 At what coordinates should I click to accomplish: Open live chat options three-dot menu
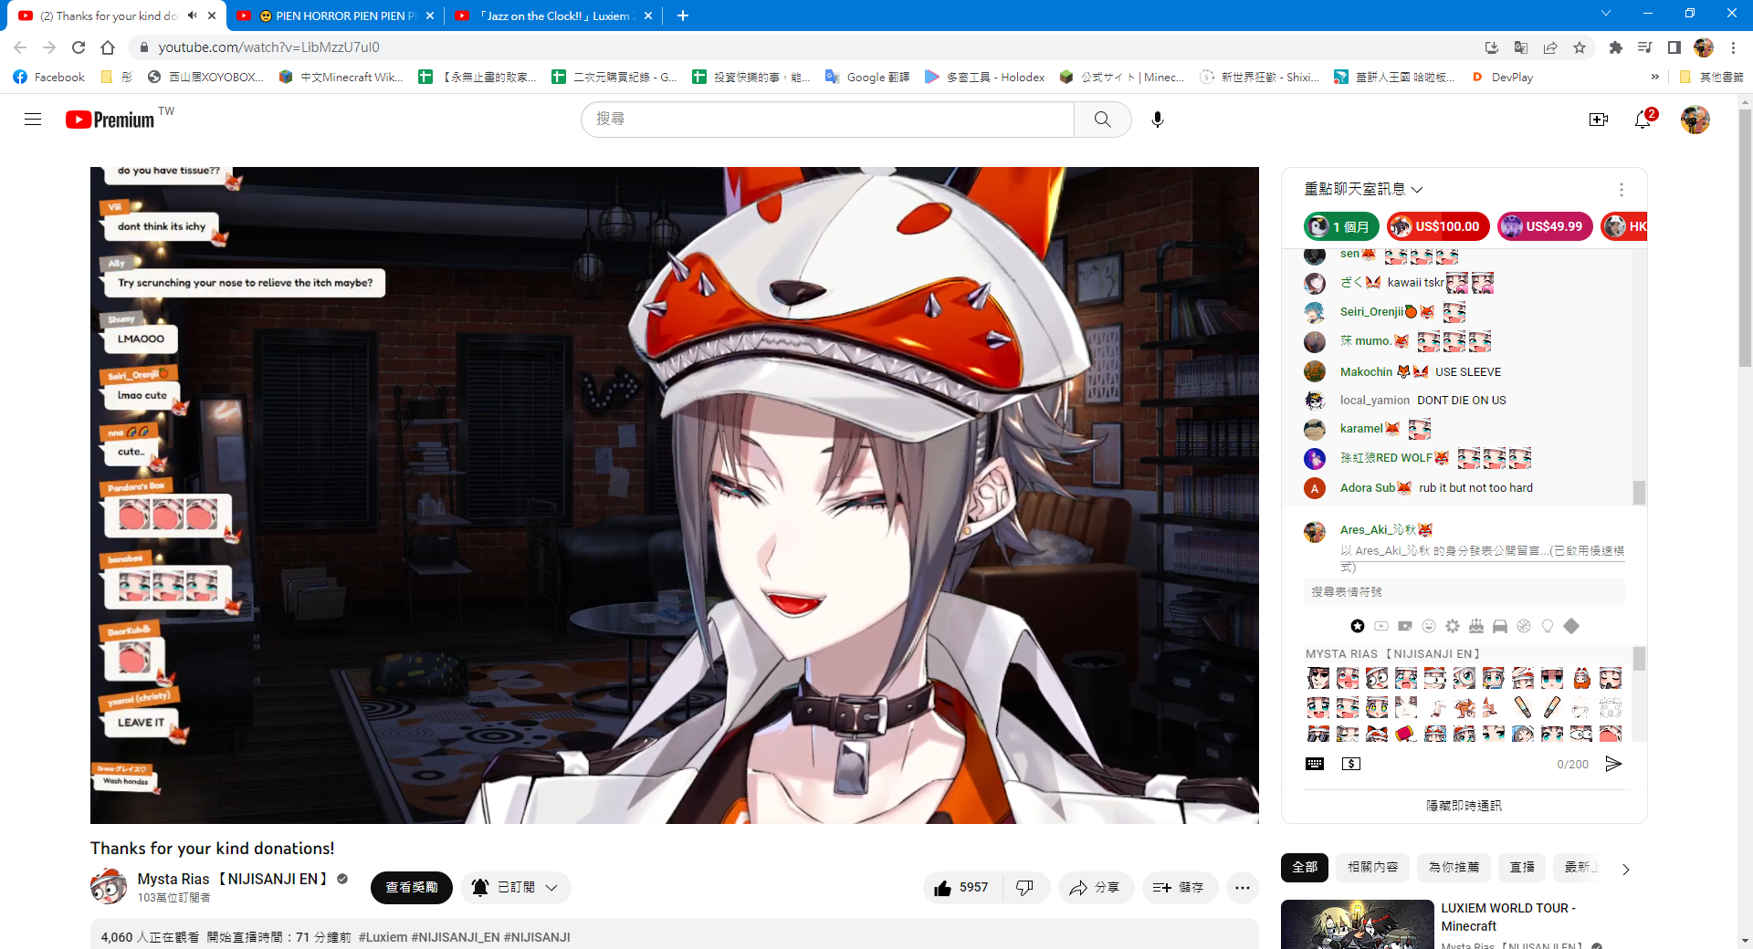coord(1622,189)
